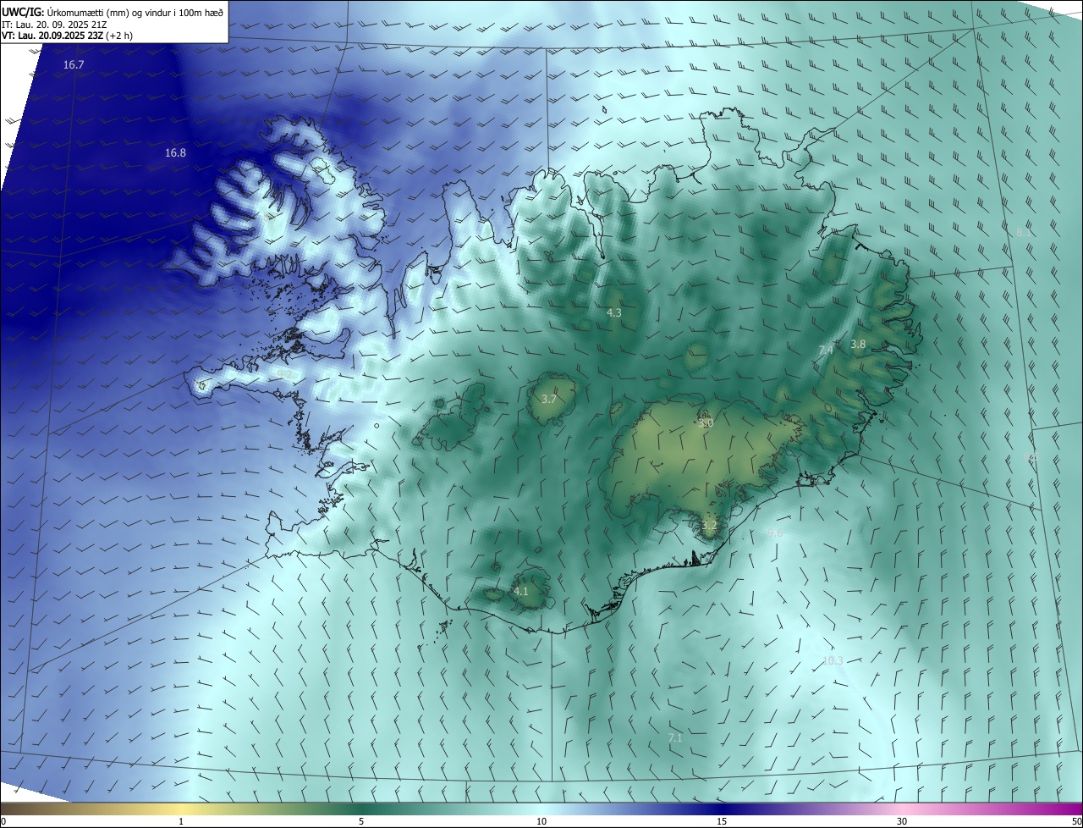Pick the dark navy colorbar segment above 15
Viewport: 1083px width, 828px height.
(722, 809)
